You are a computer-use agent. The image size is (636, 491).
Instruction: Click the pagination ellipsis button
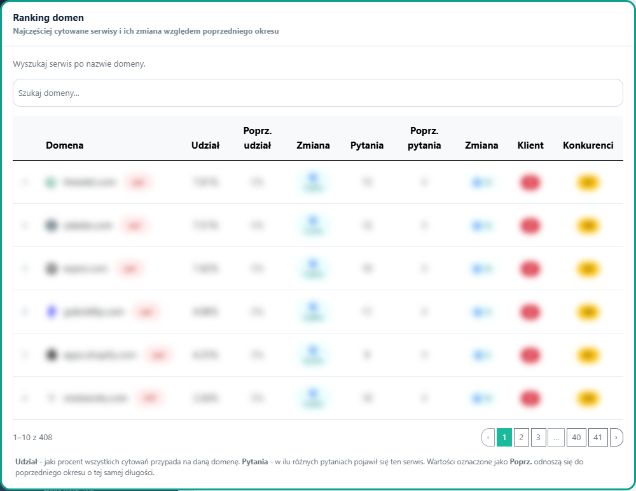556,438
